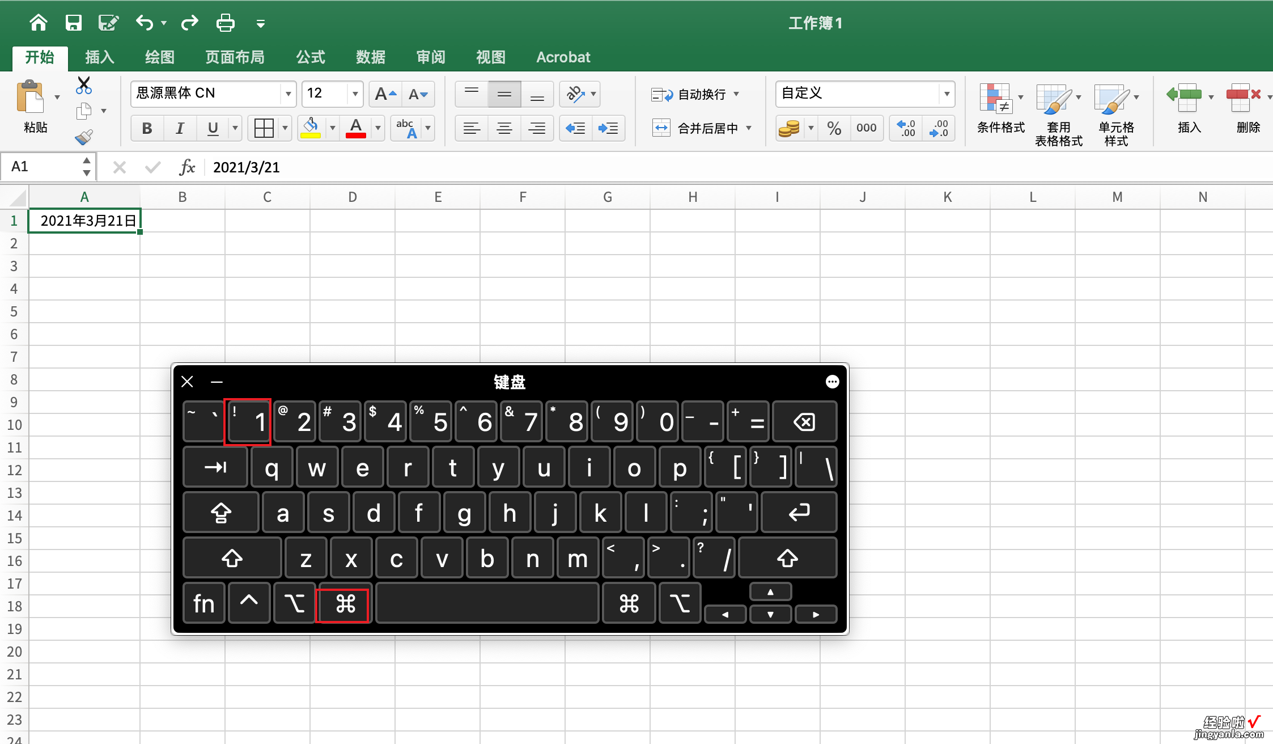
Task: Click the 条件格式 button
Action: (x=1000, y=109)
